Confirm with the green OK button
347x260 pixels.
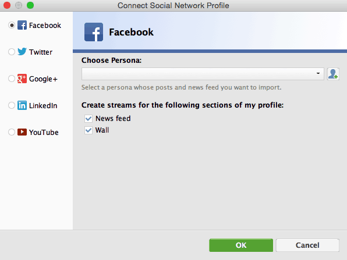coord(241,245)
